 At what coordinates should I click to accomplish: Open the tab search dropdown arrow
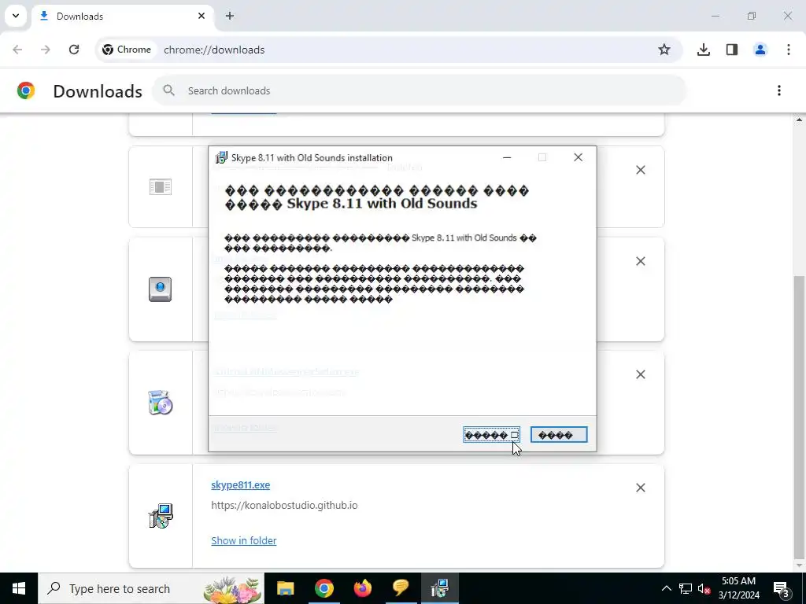click(16, 16)
